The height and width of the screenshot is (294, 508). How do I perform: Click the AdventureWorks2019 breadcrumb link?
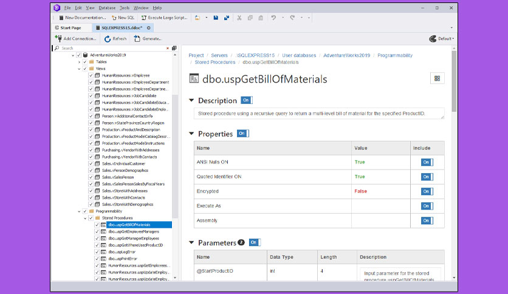(x=346, y=55)
